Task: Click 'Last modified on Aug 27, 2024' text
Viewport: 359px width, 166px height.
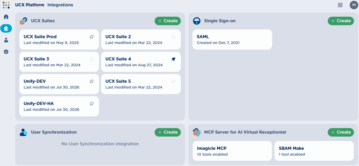Action: click(134, 65)
